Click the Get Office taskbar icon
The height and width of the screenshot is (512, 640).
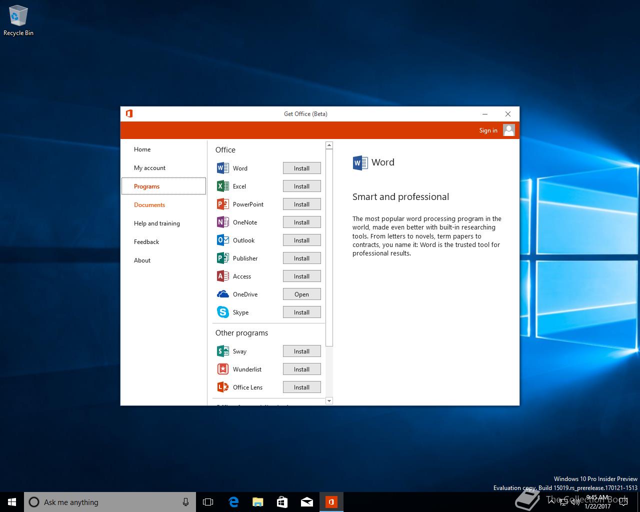331,502
